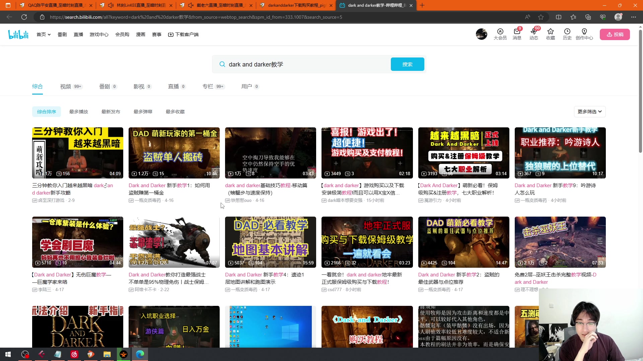The image size is (643, 361).
Task: Open split screen icon in browser toolbar
Action: [x=559, y=17]
